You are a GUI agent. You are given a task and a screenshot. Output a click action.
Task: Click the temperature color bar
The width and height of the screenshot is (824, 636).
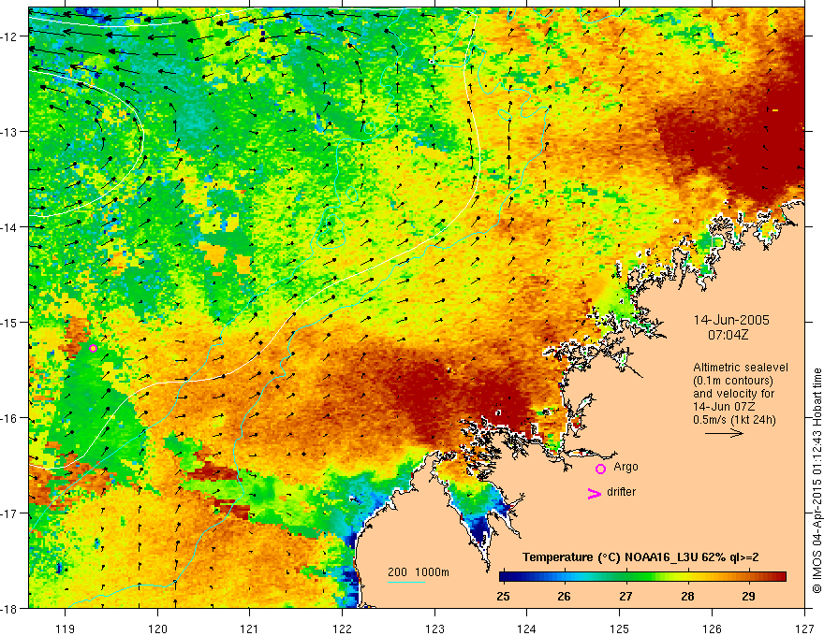point(642,577)
